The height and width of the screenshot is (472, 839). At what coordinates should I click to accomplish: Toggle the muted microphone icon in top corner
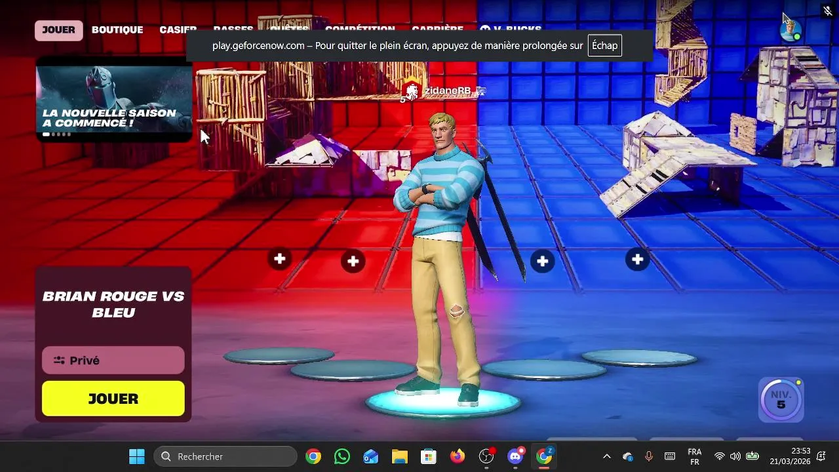point(828,10)
